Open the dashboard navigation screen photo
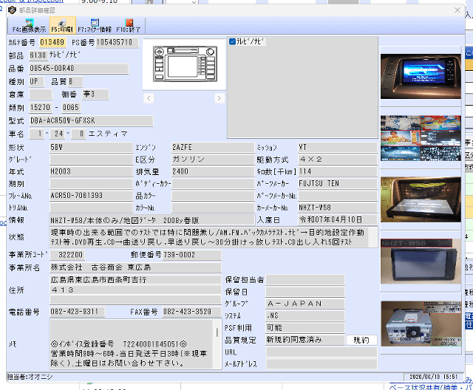The width and height of the screenshot is (473, 390). coord(421,76)
